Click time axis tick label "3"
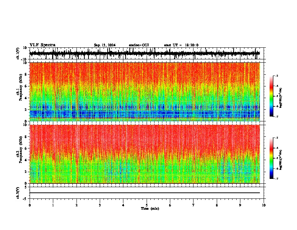297x230 pixels. pos(100,205)
